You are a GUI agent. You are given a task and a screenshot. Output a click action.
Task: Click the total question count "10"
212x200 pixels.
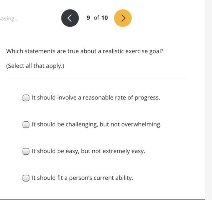104,18
